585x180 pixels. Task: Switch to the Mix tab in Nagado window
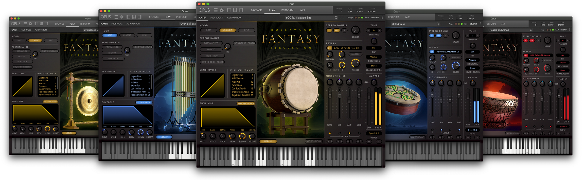[303, 10]
